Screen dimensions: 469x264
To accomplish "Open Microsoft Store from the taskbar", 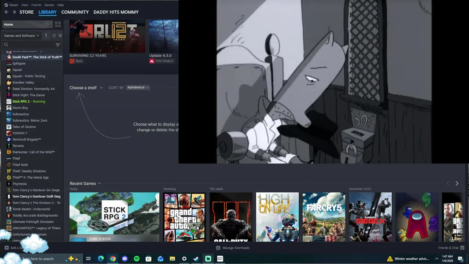I will (x=148, y=259).
